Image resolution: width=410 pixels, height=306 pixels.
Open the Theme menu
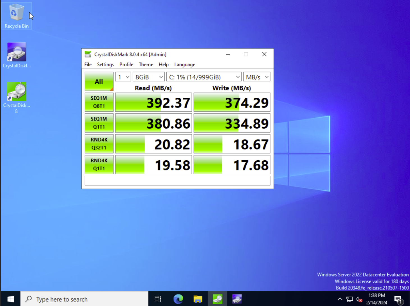[x=146, y=65]
